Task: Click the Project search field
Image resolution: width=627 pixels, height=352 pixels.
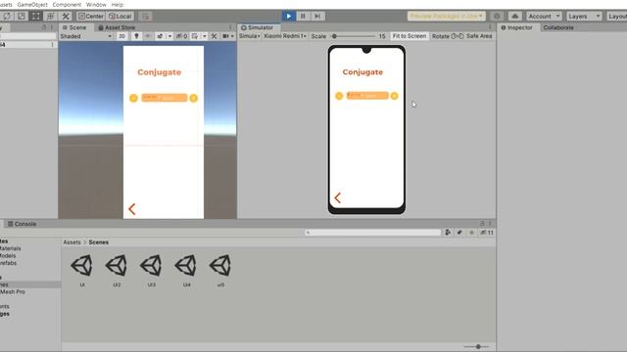Action: click(x=372, y=233)
